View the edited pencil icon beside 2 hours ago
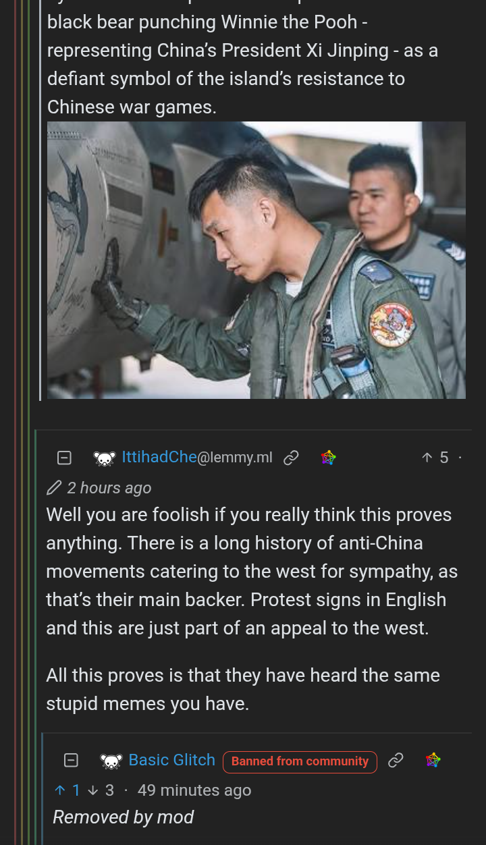Image resolution: width=486 pixels, height=845 pixels. click(x=54, y=488)
